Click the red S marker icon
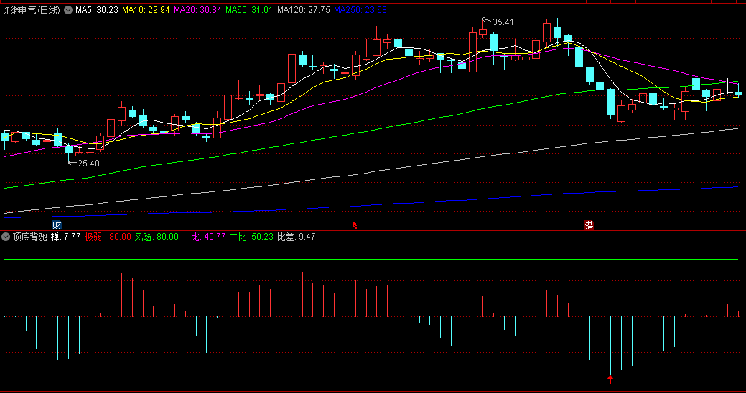The width and height of the screenshot is (746, 393). click(x=355, y=226)
